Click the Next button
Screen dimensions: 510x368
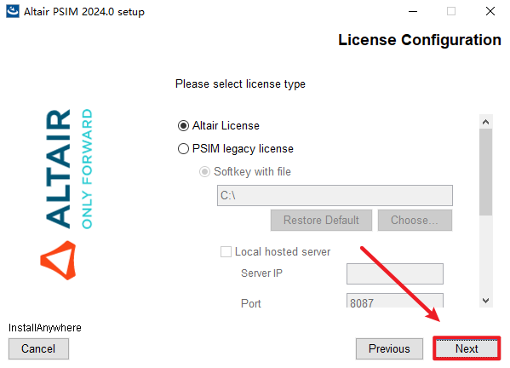click(x=467, y=348)
